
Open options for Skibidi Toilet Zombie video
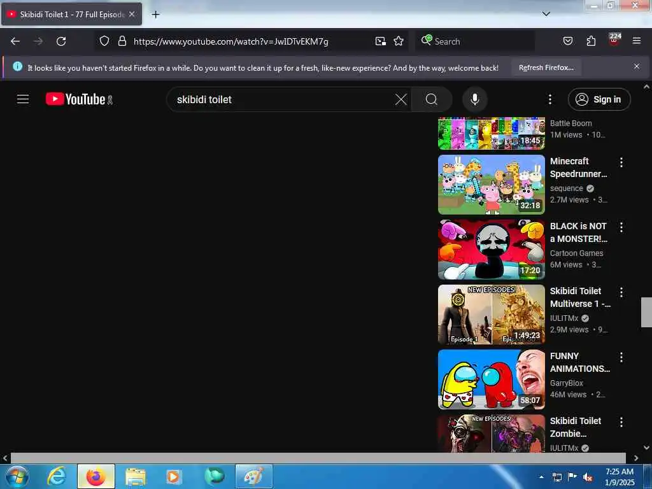(x=621, y=422)
